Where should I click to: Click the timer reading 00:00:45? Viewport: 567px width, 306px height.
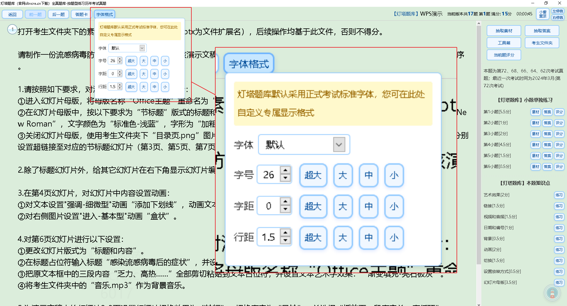point(524,14)
